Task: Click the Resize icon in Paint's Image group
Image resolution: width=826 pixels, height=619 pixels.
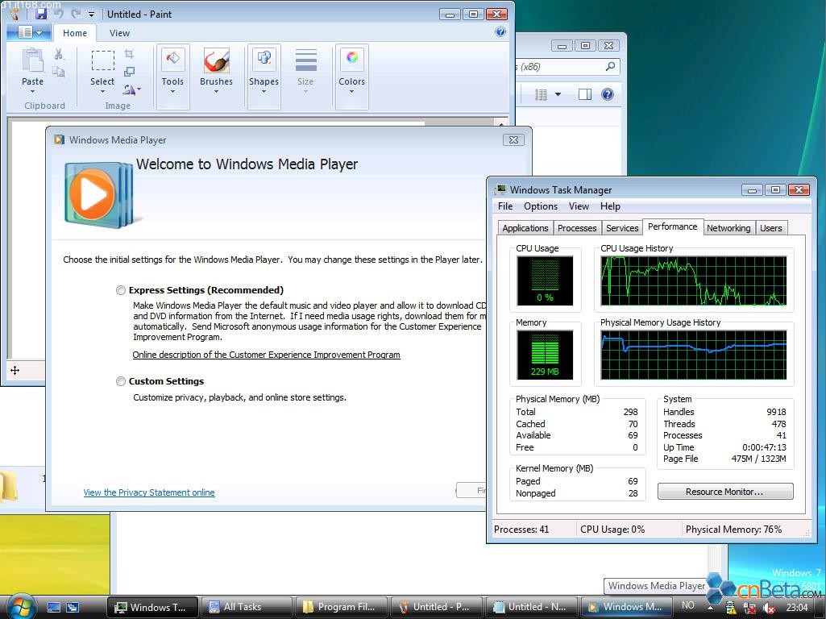Action: pyautogui.click(x=129, y=71)
